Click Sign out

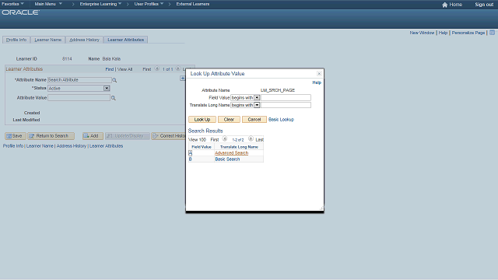point(484,5)
